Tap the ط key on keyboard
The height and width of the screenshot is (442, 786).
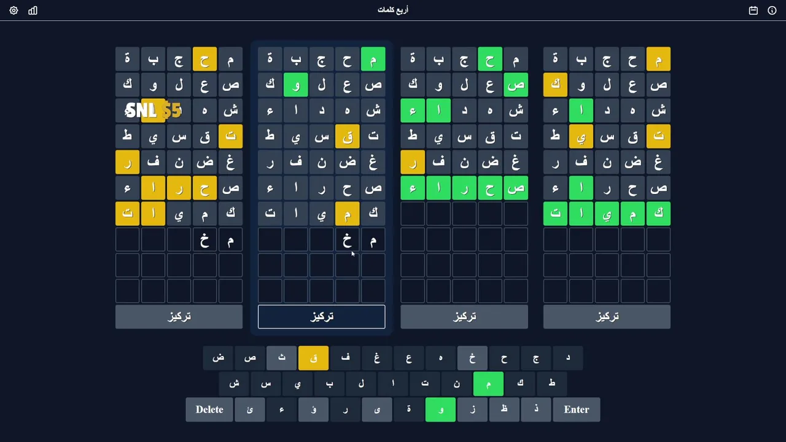(552, 384)
